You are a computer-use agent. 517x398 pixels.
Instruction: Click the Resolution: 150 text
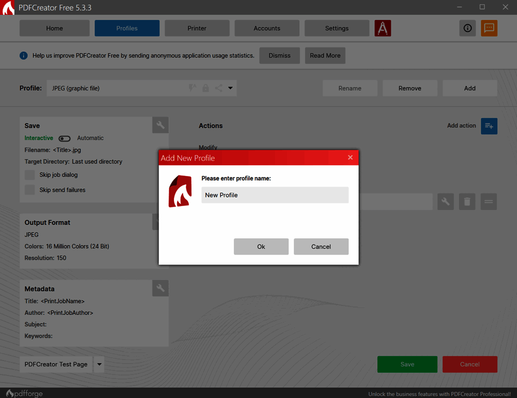45,258
